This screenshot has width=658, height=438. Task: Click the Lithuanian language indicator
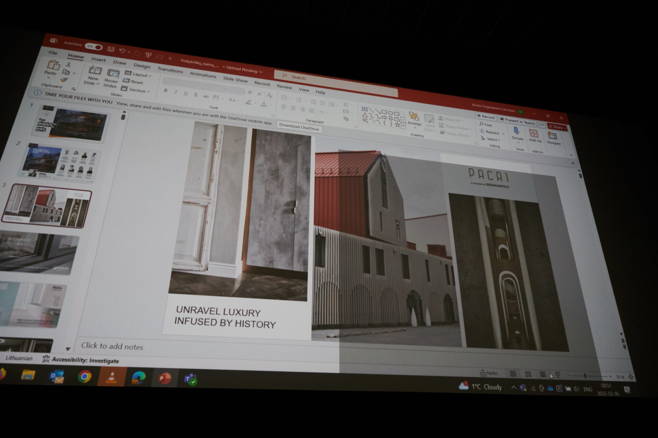(x=19, y=358)
